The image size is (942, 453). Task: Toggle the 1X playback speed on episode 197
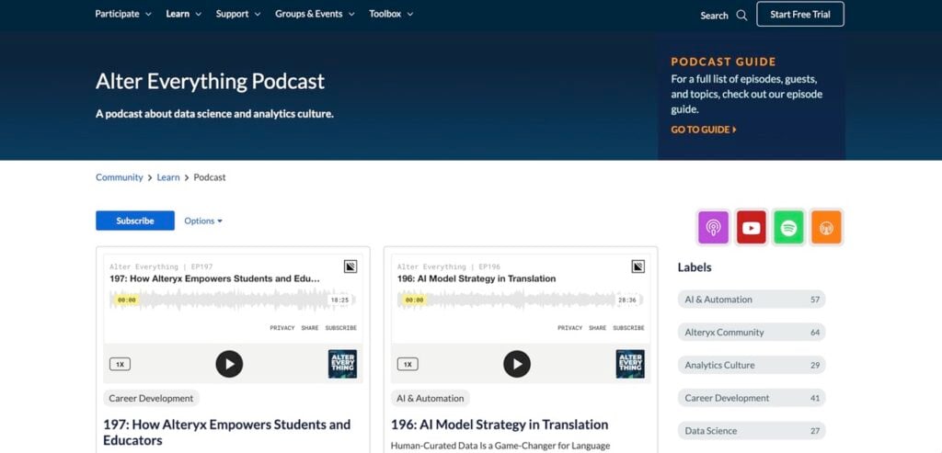point(120,364)
